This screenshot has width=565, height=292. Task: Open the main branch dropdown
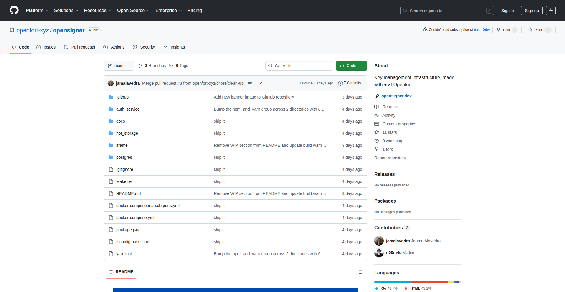click(119, 66)
